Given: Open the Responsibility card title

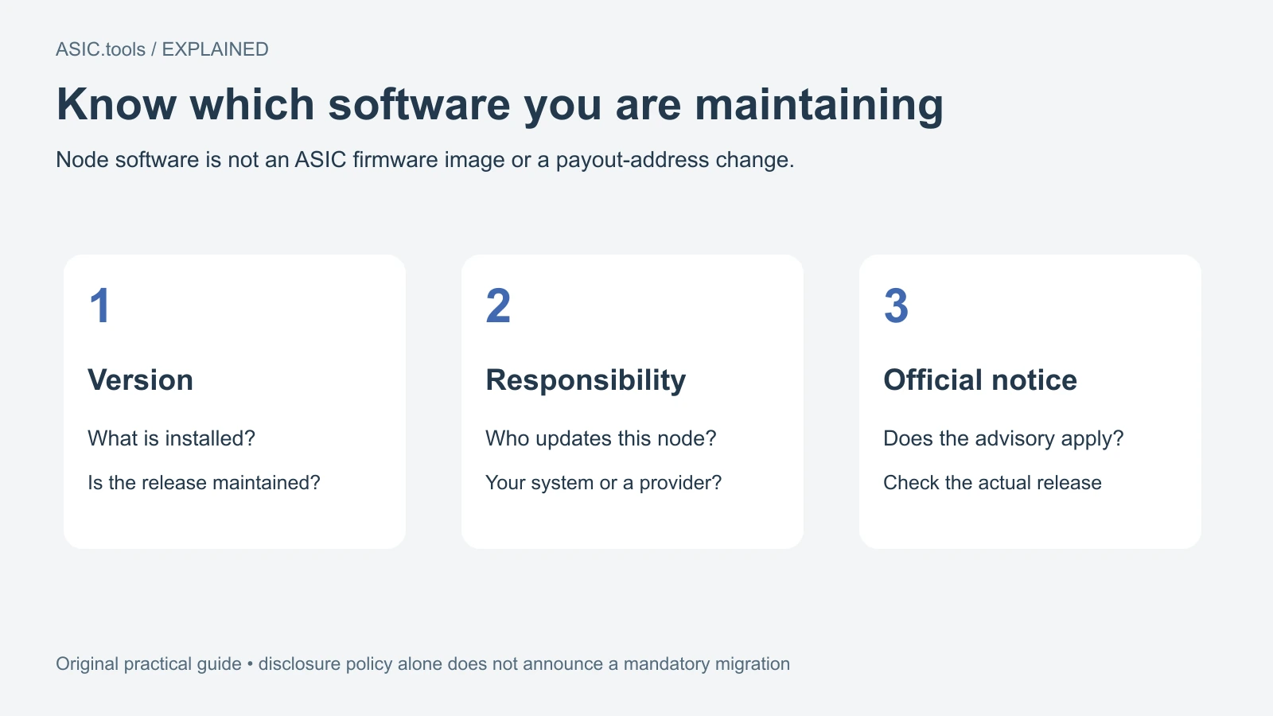Looking at the screenshot, I should click(586, 381).
